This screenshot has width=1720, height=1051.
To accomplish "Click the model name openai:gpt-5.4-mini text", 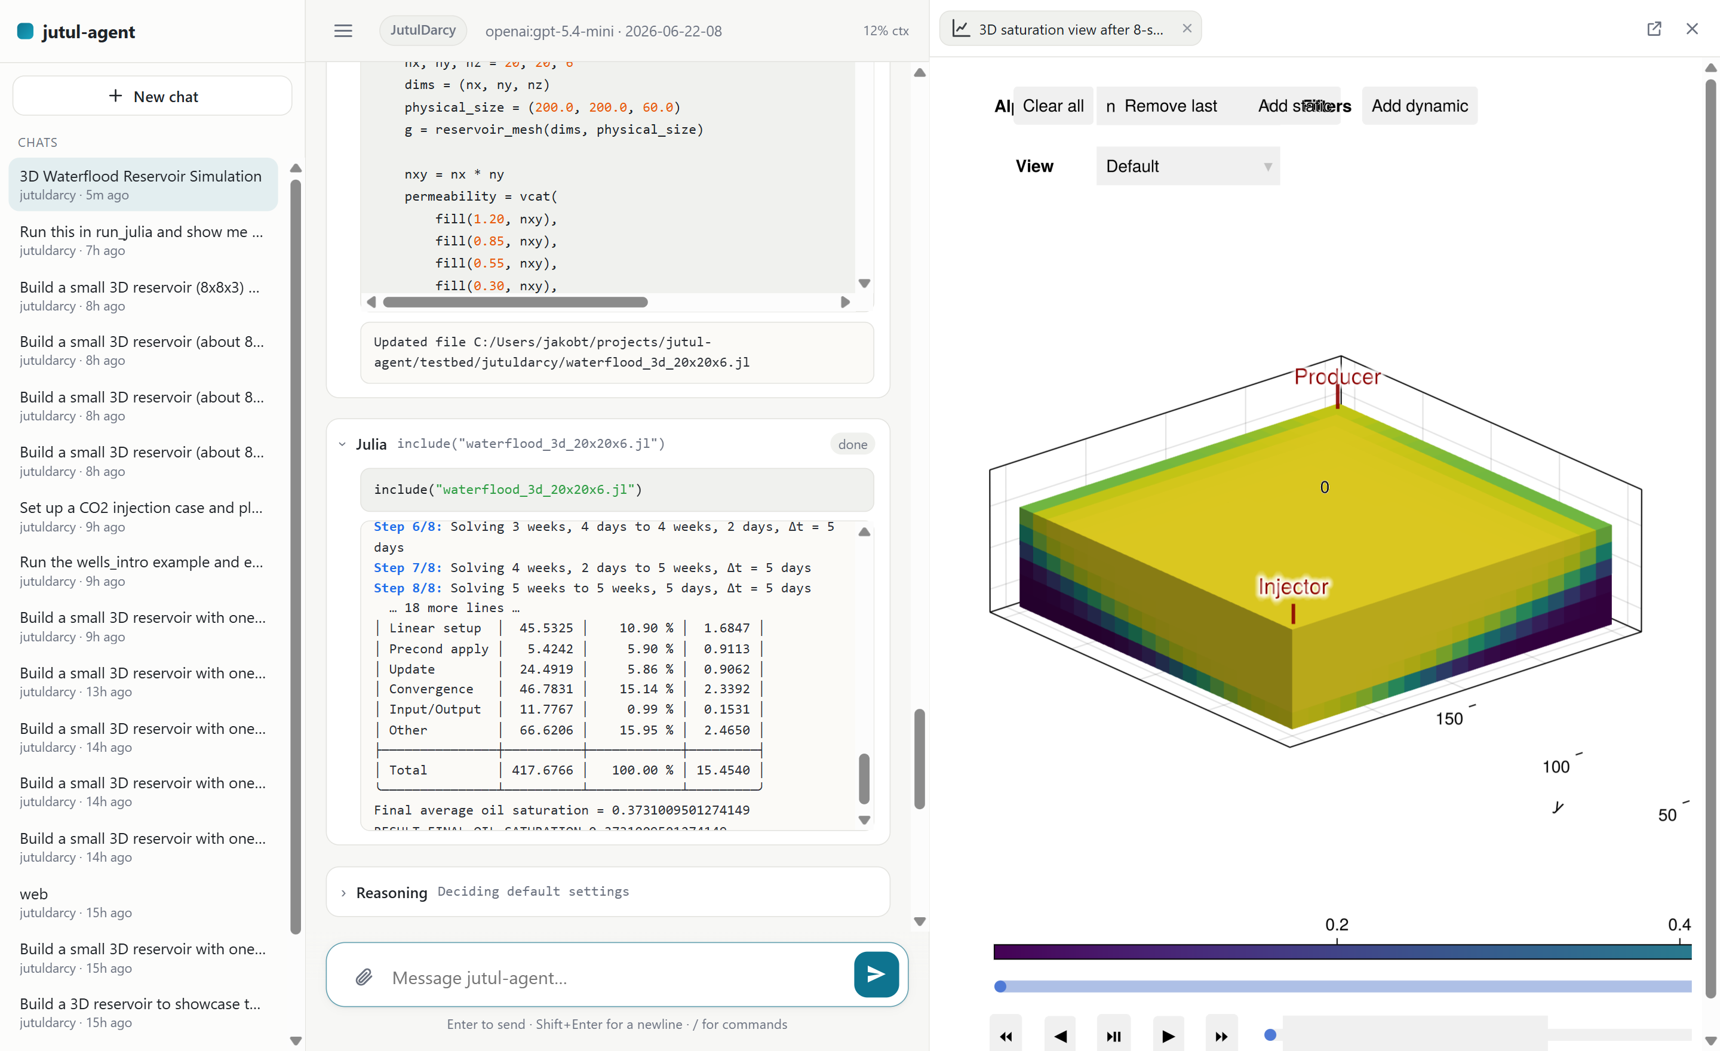I will click(x=549, y=30).
